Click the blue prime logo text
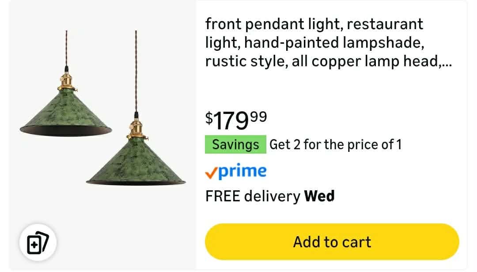The image size is (477, 272). [x=242, y=171]
